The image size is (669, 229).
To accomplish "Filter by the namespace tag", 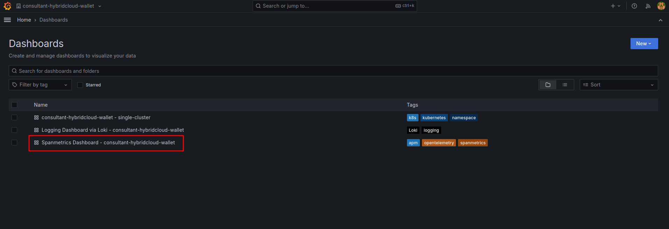I will pos(464,118).
